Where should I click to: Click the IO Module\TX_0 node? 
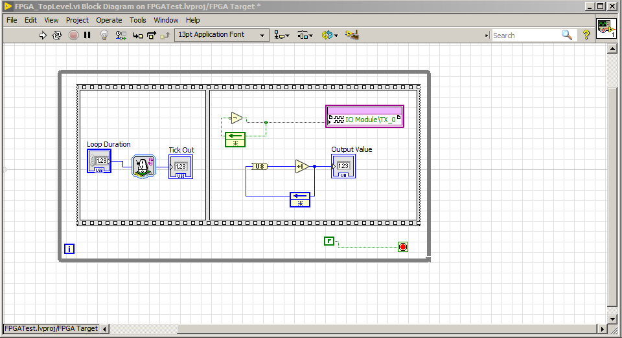pos(365,120)
